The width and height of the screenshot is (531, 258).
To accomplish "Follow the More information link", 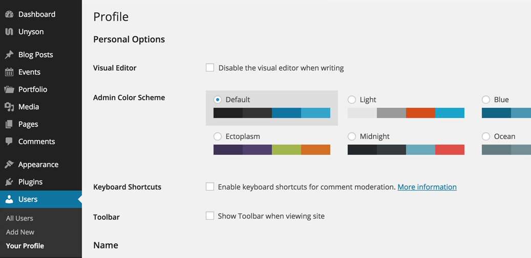I will 427,187.
